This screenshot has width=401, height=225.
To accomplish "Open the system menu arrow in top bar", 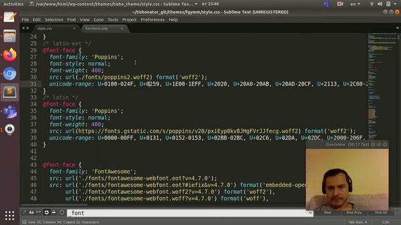I will click(x=395, y=4).
